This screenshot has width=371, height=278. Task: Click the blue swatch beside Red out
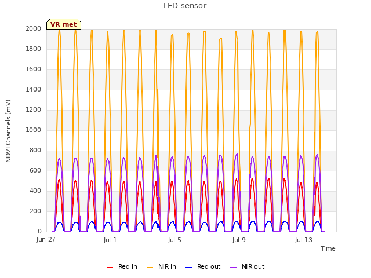pos(189,268)
